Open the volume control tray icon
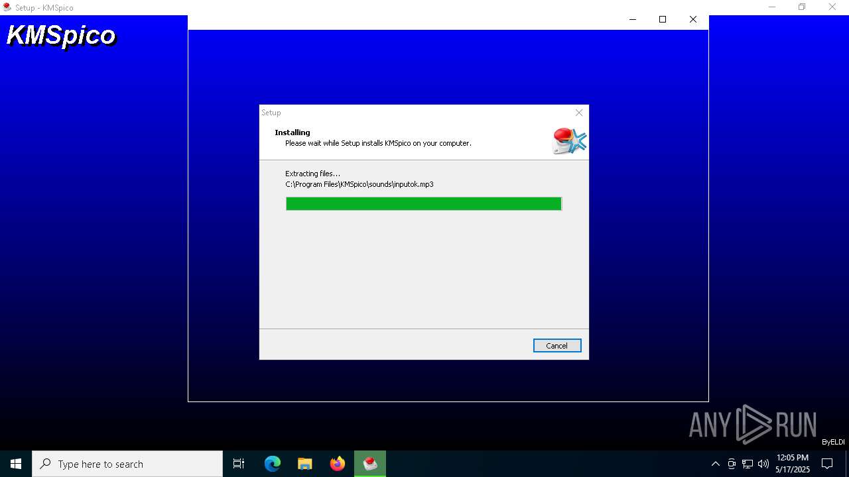This screenshot has width=849, height=477. pos(763,464)
